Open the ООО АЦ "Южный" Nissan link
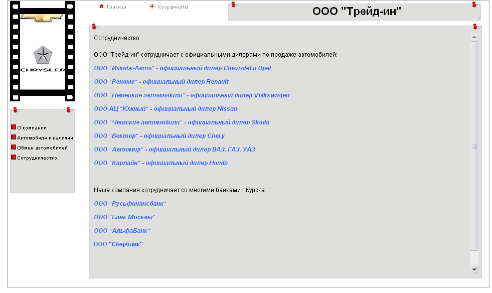This screenshot has height=293, width=492. 166,109
